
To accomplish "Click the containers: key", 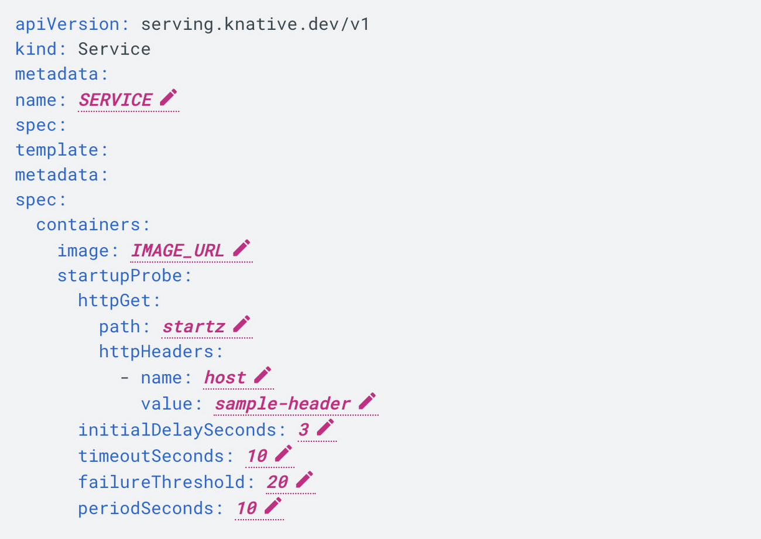I will pos(94,225).
